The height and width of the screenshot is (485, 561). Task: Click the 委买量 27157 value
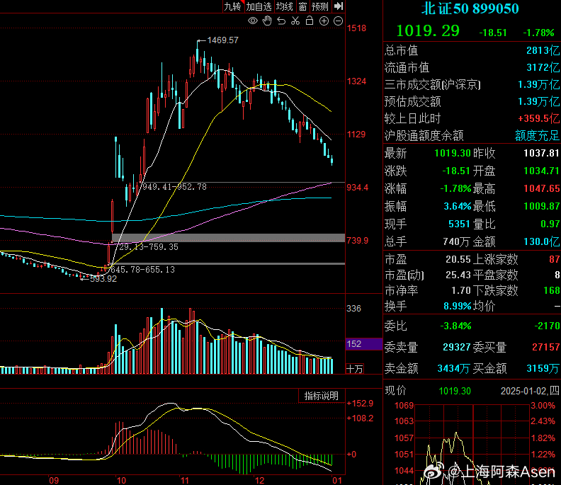[x=545, y=347]
